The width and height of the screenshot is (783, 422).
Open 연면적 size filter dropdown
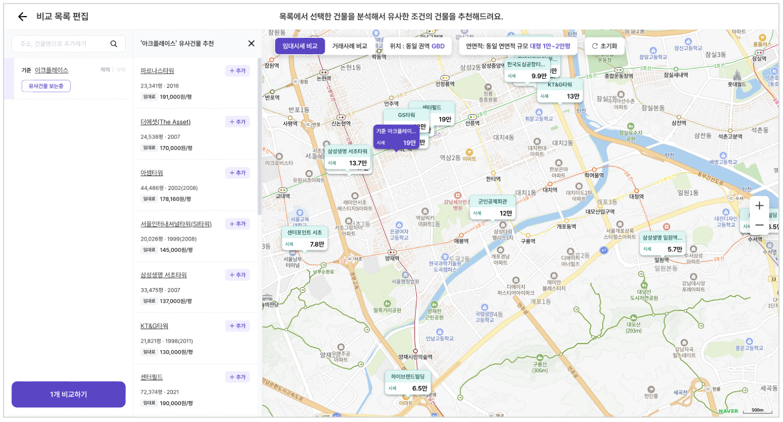click(518, 46)
